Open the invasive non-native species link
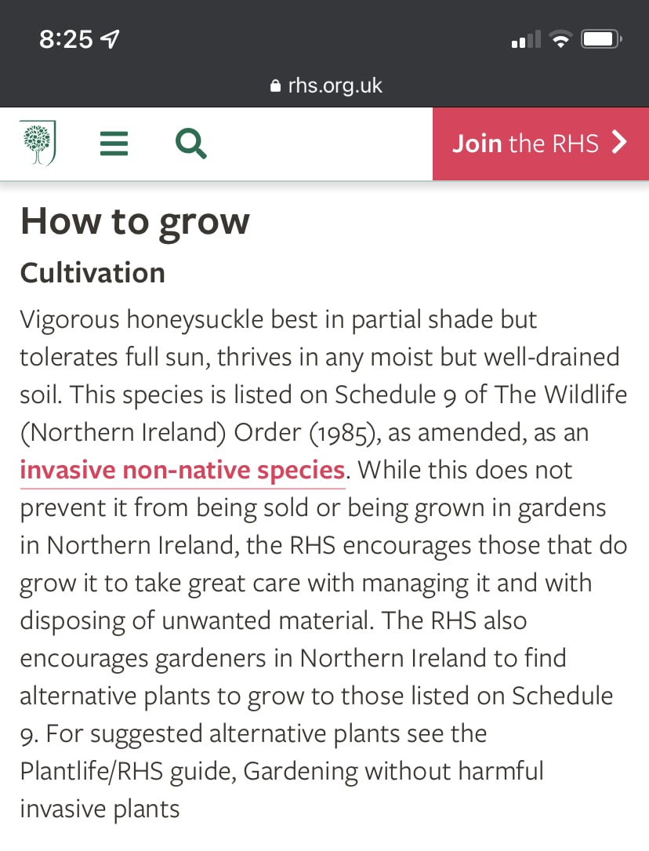The image size is (649, 851). point(182,470)
